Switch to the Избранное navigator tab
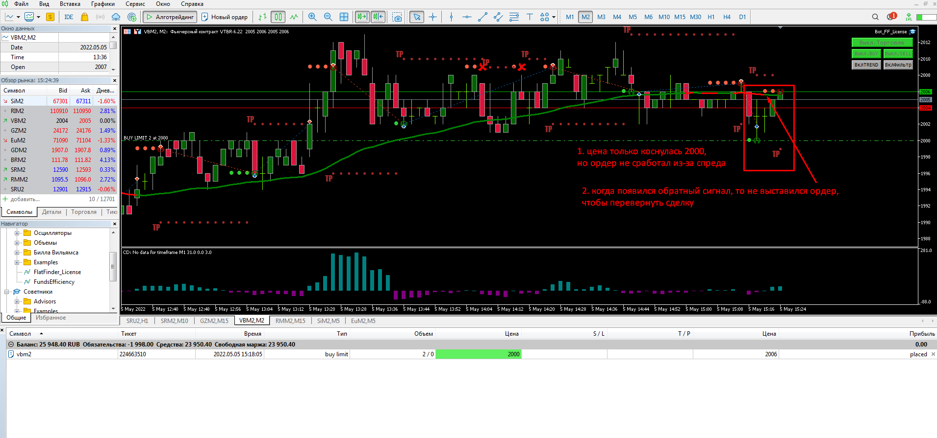 click(x=51, y=318)
